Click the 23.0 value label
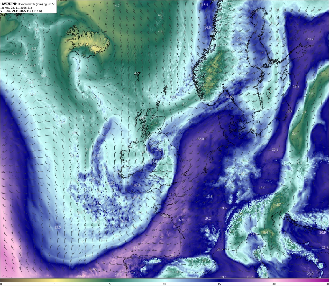329x286 pixels. [x=310, y=274]
